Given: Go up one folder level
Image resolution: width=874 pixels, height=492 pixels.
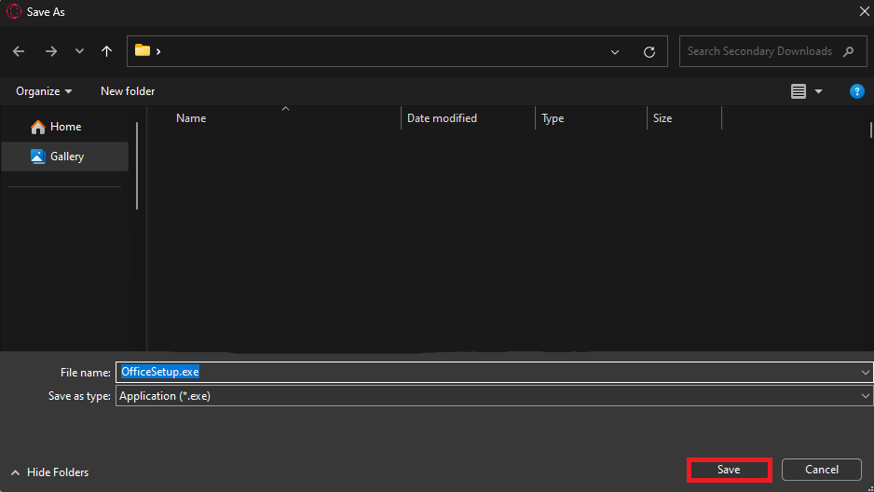Looking at the screenshot, I should click(x=106, y=51).
